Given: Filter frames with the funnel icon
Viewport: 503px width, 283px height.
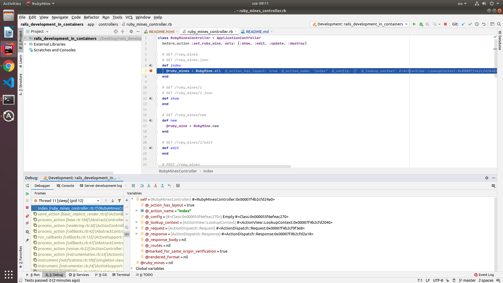Looking at the screenshot, I should click(x=119, y=201).
